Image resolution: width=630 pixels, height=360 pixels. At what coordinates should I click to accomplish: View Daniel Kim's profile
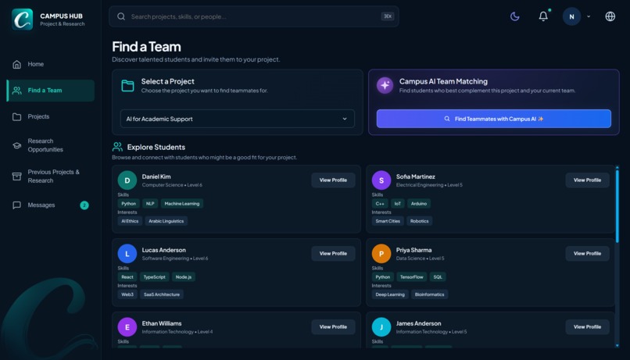[x=333, y=180]
